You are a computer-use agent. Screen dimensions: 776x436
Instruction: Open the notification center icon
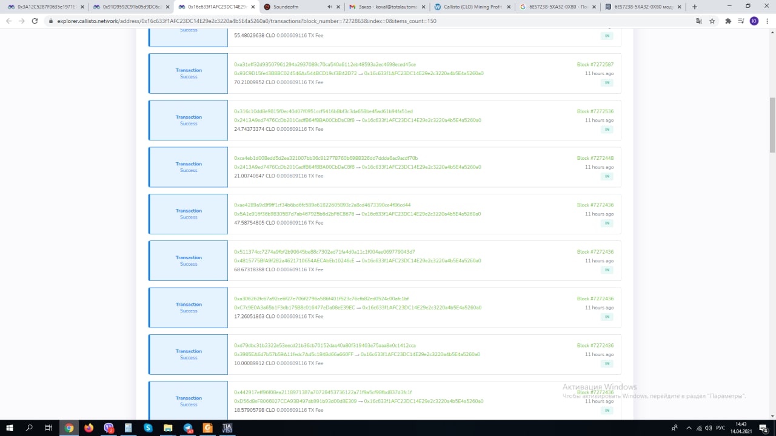[764, 428]
